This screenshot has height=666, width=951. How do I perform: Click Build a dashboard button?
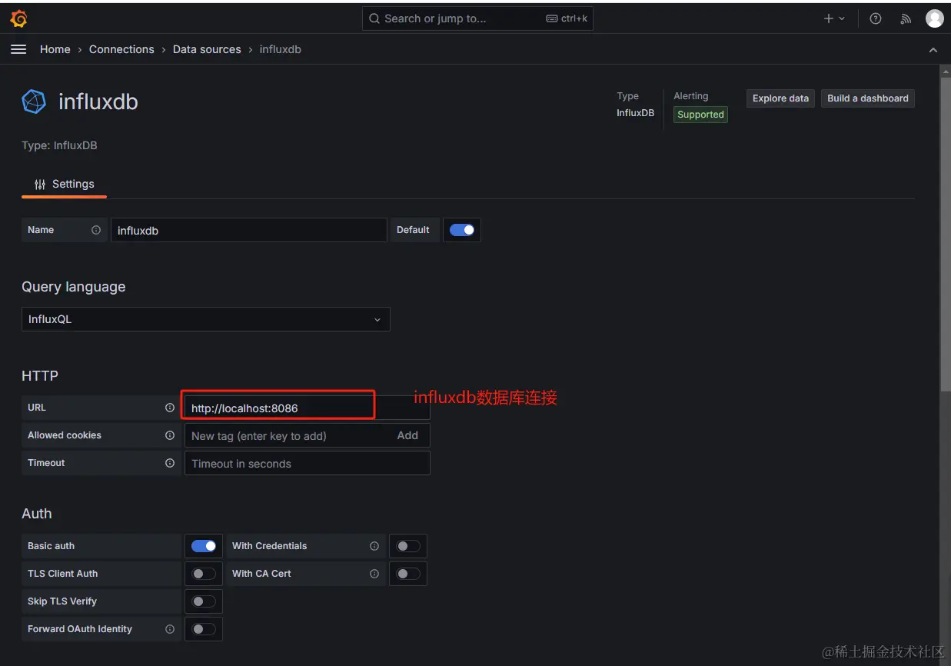[x=868, y=98]
